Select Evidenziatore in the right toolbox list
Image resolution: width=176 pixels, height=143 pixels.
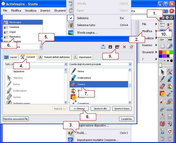pyautogui.click(x=99, y=78)
